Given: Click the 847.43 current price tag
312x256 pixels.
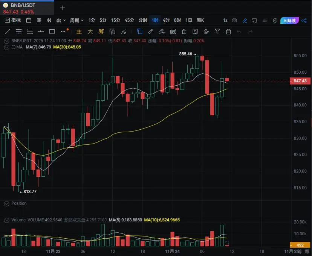Looking at the screenshot, I should [300, 81].
